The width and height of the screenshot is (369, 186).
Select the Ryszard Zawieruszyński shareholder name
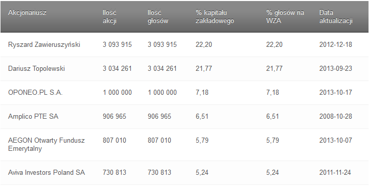click(44, 44)
